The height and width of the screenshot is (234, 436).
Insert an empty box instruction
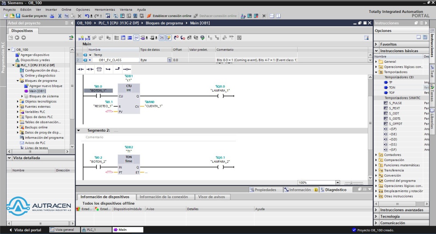pos(99,69)
